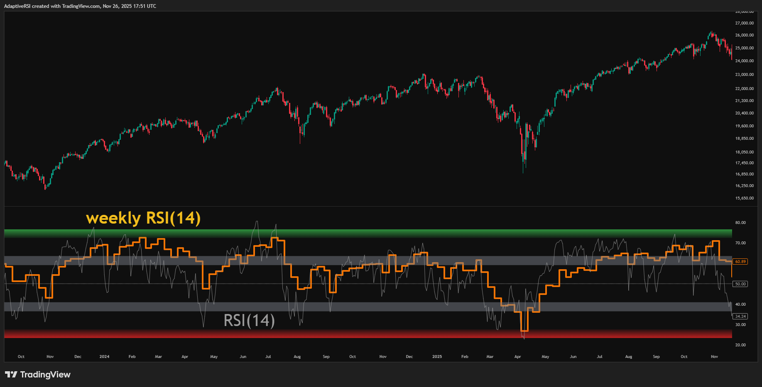Click the 2025 label on the time axis
This screenshot has height=387, width=762.
pos(437,357)
